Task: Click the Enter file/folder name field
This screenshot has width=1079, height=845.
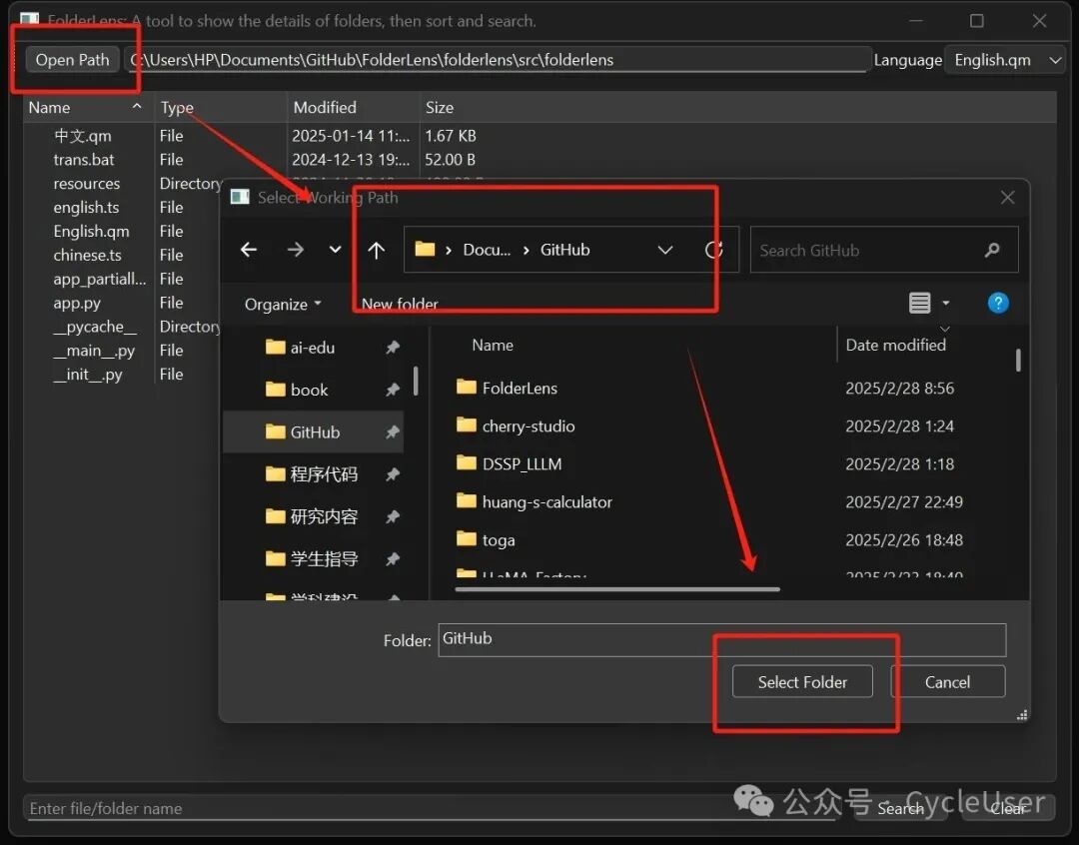Action: (x=433, y=808)
